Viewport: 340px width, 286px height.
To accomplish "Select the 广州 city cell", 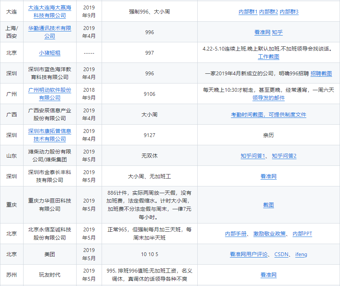I will tap(12, 94).
